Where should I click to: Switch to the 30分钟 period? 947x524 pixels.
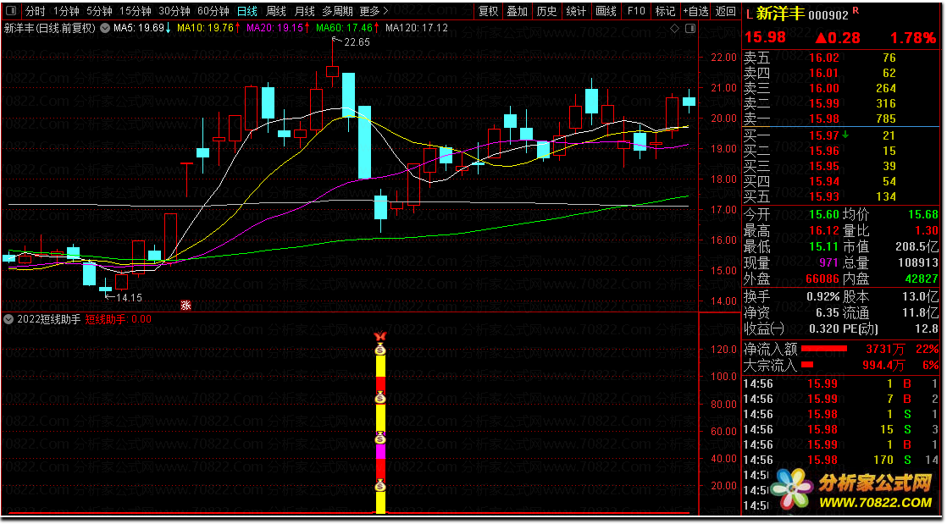coord(174,11)
